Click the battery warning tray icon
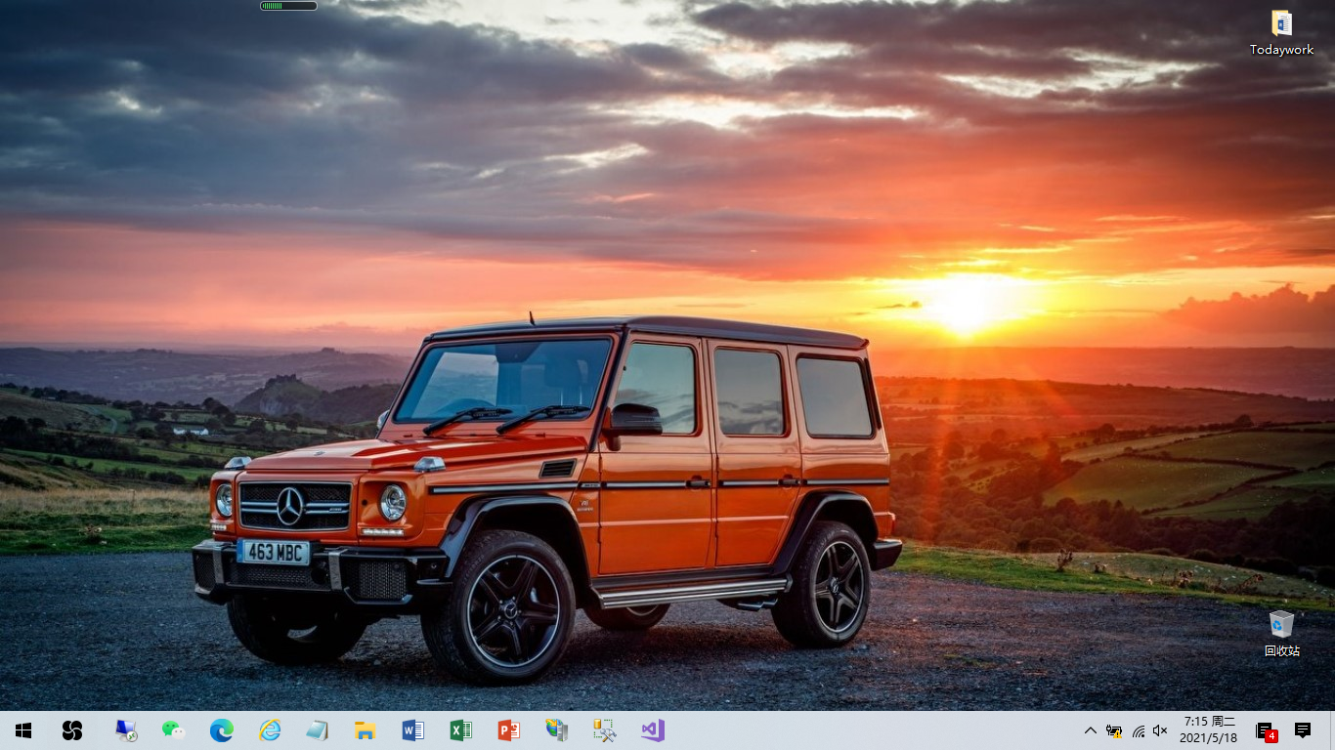The width and height of the screenshot is (1335, 750). coord(1114,730)
